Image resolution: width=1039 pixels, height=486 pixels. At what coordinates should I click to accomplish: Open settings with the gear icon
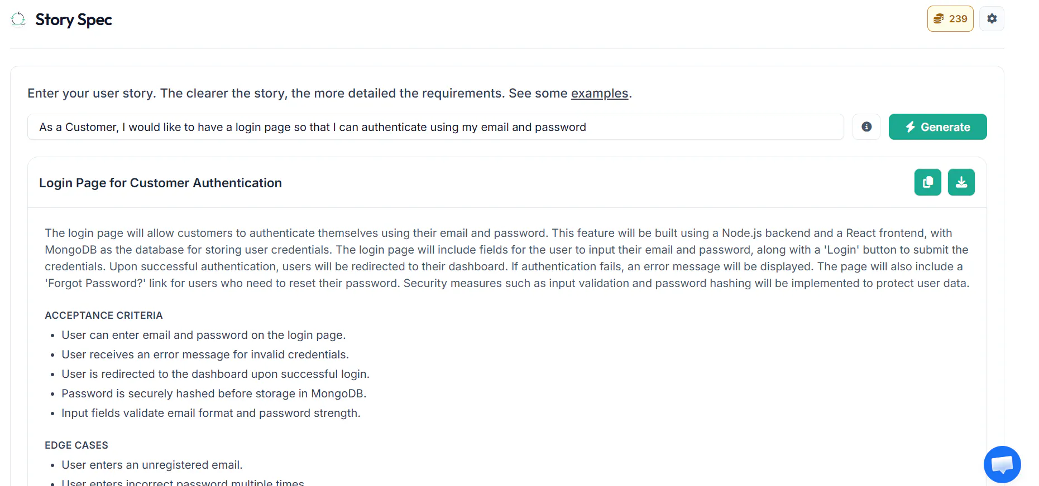[x=992, y=19]
